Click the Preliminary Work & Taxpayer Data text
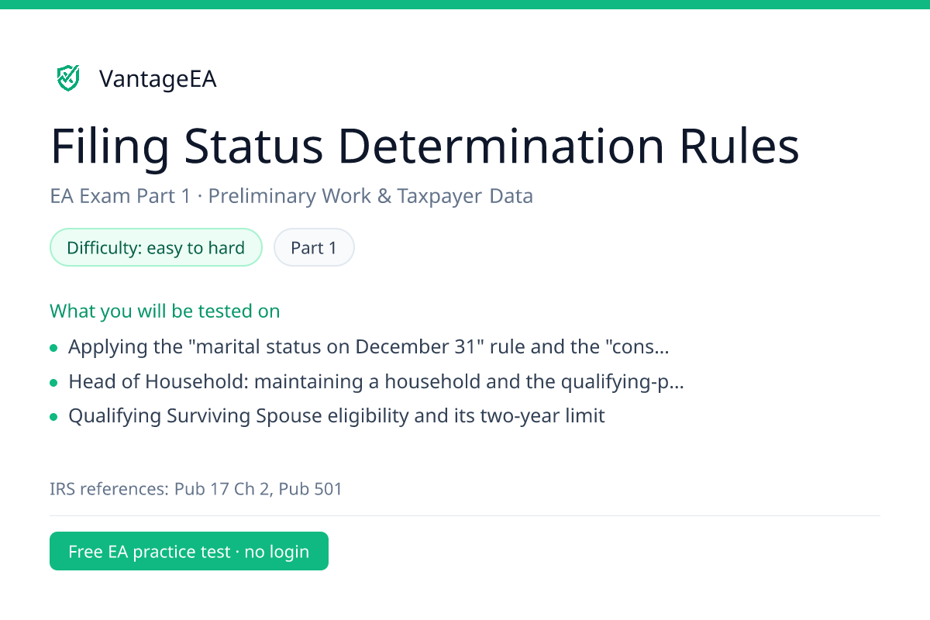The width and height of the screenshot is (930, 620). (370, 196)
